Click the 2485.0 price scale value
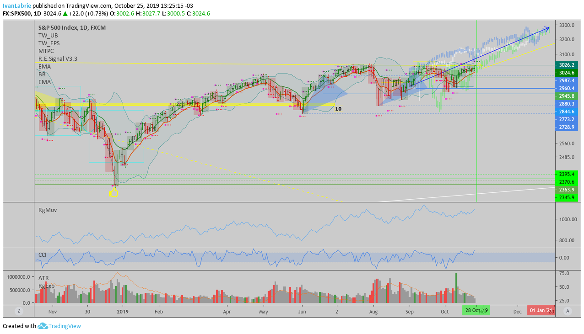 pyautogui.click(x=567, y=157)
